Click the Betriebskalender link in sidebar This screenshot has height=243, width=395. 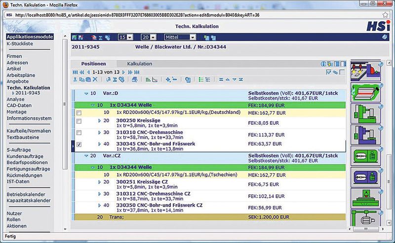click(26, 195)
